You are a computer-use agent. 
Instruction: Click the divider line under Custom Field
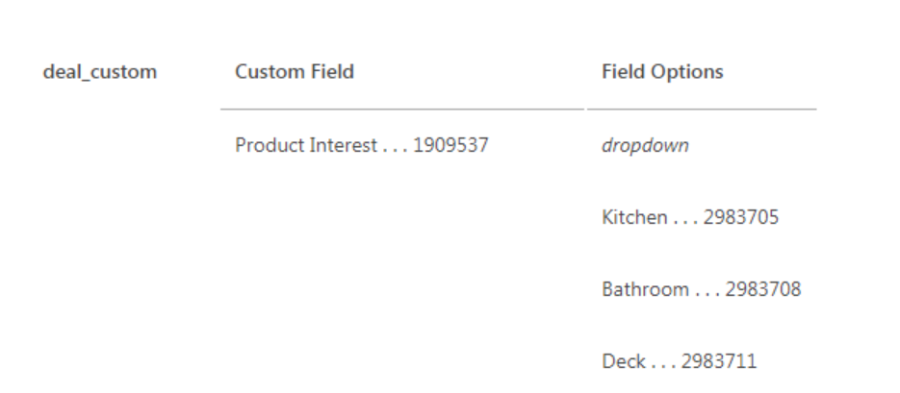pos(401,109)
